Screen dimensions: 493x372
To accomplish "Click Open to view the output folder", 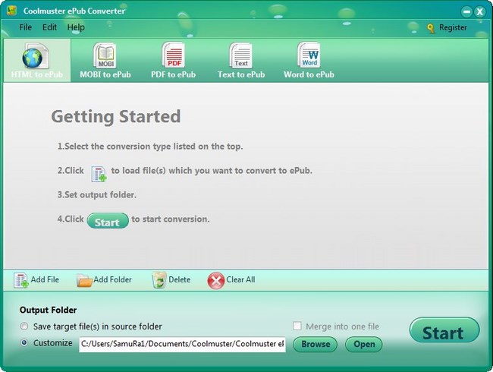I will tap(363, 344).
